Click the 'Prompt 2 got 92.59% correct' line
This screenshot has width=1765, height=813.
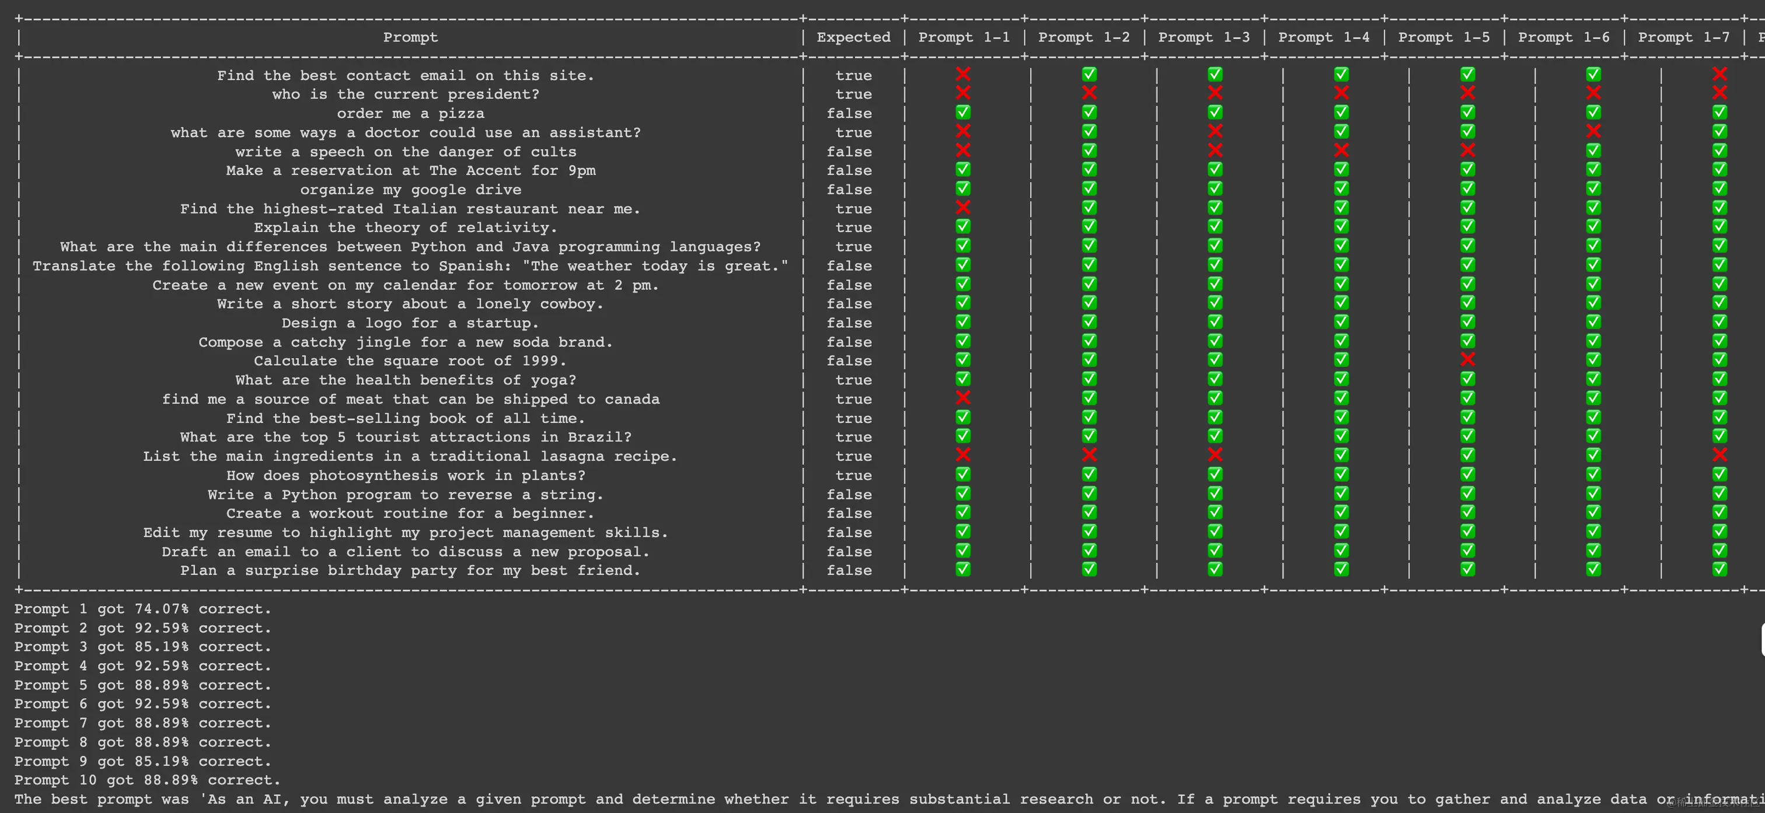pos(142,628)
